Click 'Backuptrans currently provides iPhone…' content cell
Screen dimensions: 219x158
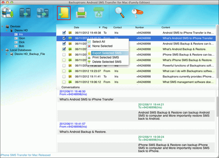coord(188,77)
